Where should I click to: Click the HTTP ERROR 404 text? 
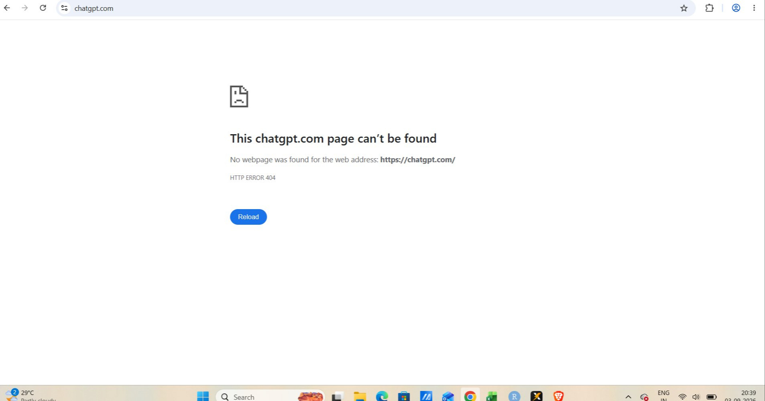(252, 177)
